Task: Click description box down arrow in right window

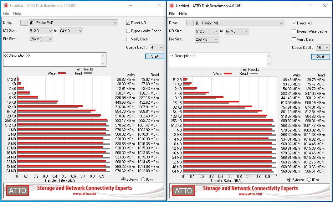Action: point(269,64)
